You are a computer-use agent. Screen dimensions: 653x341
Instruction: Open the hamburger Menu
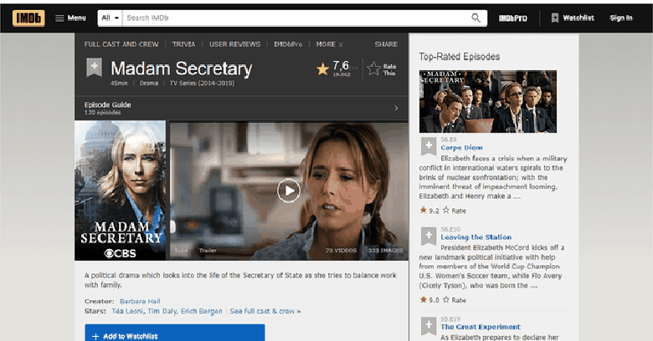pos(70,18)
